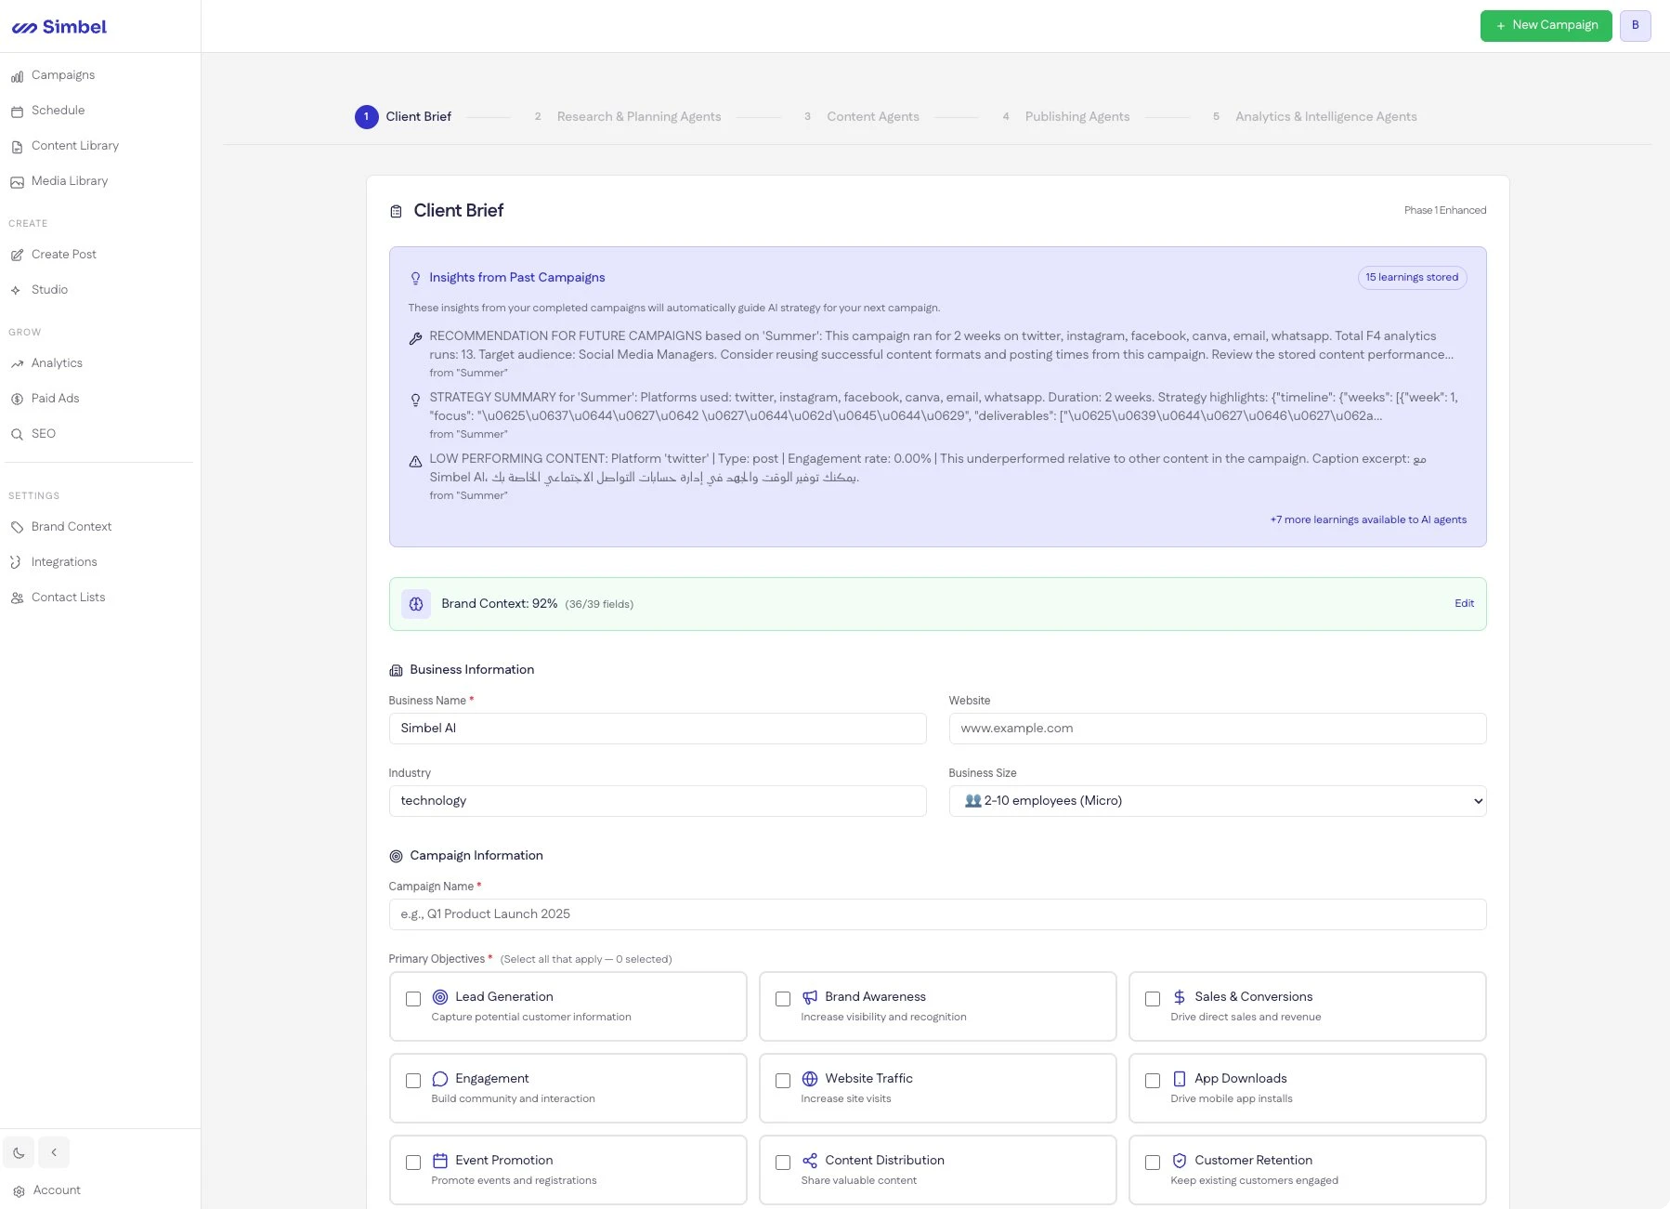Image resolution: width=1670 pixels, height=1209 pixels.
Task: Click the Campaign Name input field
Action: click(936, 913)
